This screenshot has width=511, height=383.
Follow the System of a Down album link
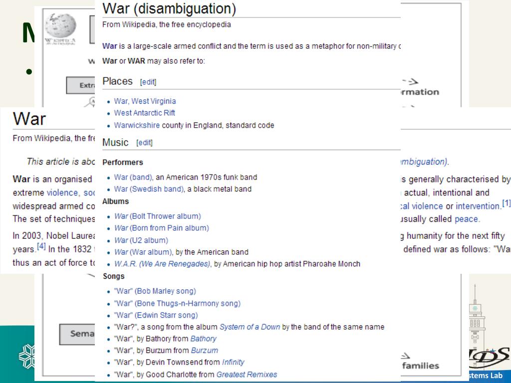(250, 327)
